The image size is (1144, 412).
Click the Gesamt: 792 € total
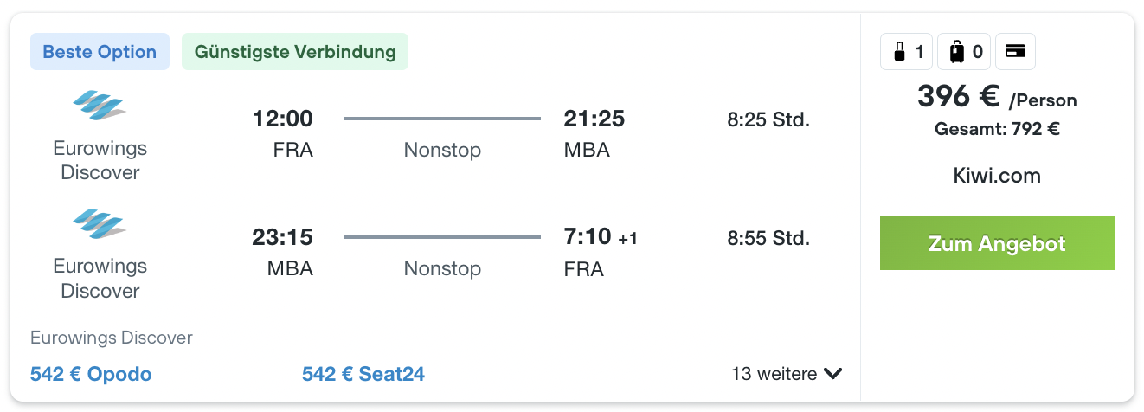997,130
